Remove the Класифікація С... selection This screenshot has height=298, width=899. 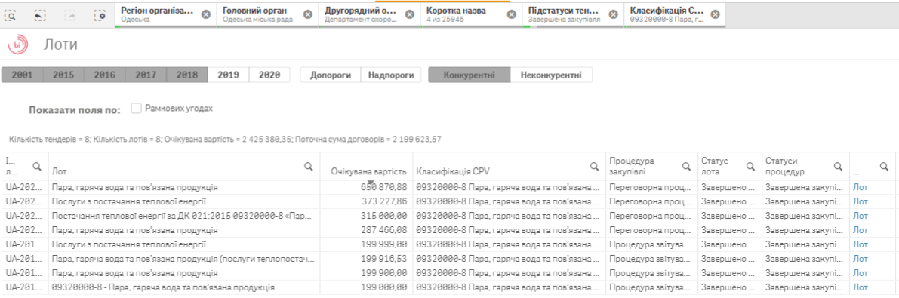[715, 15]
